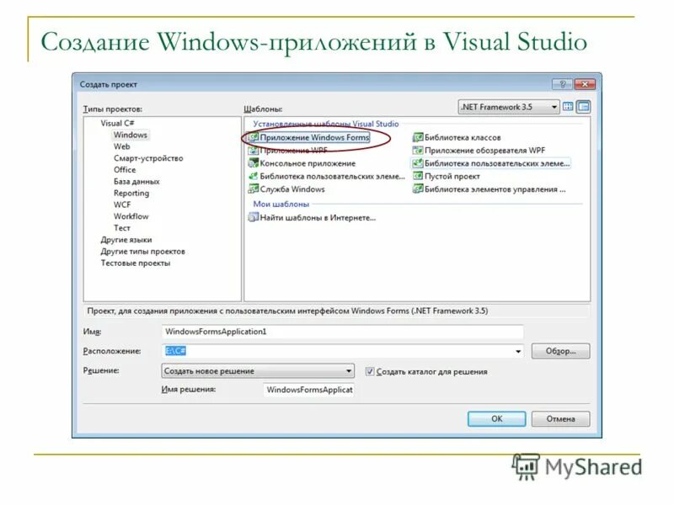The image size is (674, 505).
Task: Click Приложение Windows Forms template label
Action: [314, 137]
